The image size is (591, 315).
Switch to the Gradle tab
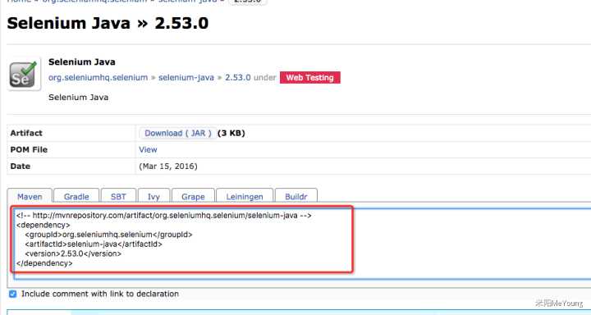76,196
